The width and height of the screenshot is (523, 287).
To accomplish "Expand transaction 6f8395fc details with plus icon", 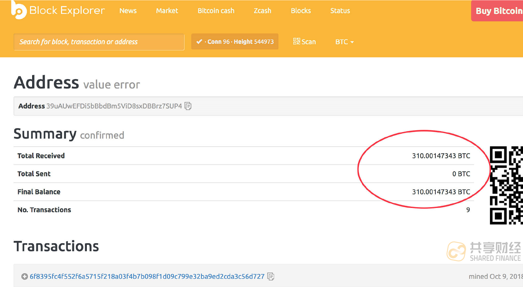I will (x=25, y=277).
